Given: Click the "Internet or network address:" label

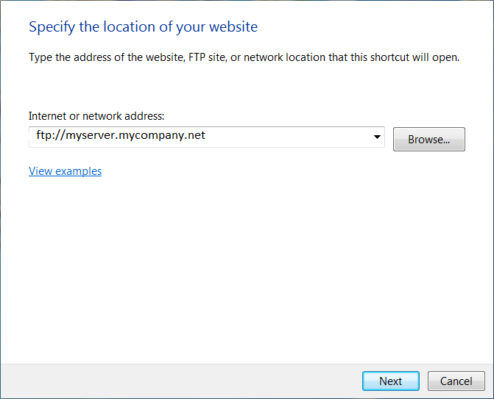Looking at the screenshot, I should tap(96, 116).
